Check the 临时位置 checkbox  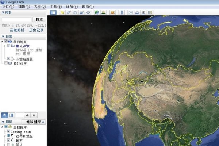[5, 63]
